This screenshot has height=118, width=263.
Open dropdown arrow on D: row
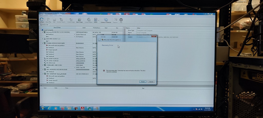tap(75, 67)
